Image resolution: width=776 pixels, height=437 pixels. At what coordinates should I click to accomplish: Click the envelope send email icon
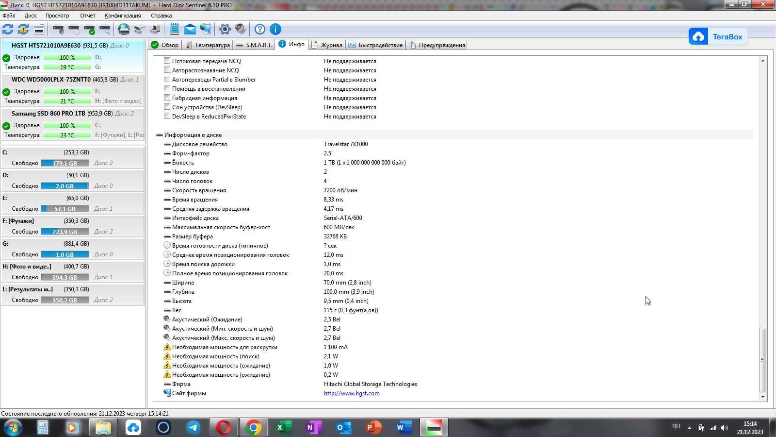(x=190, y=29)
